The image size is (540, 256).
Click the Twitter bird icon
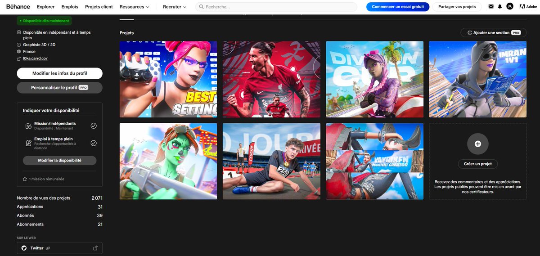(x=24, y=248)
